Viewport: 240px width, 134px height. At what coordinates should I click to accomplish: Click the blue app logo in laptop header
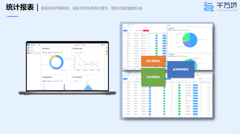(28, 45)
